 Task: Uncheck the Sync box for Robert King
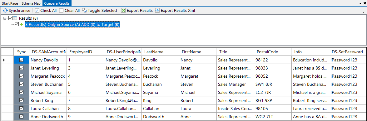point(22,100)
